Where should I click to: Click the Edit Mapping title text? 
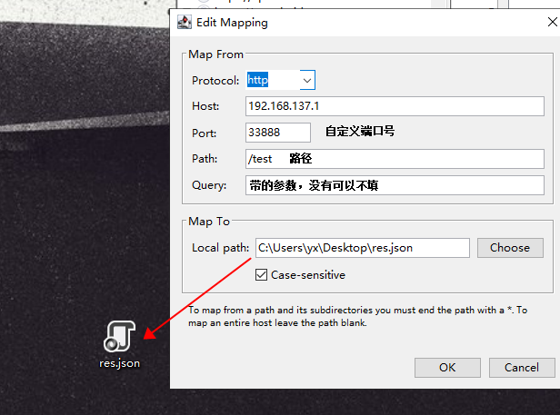(232, 23)
